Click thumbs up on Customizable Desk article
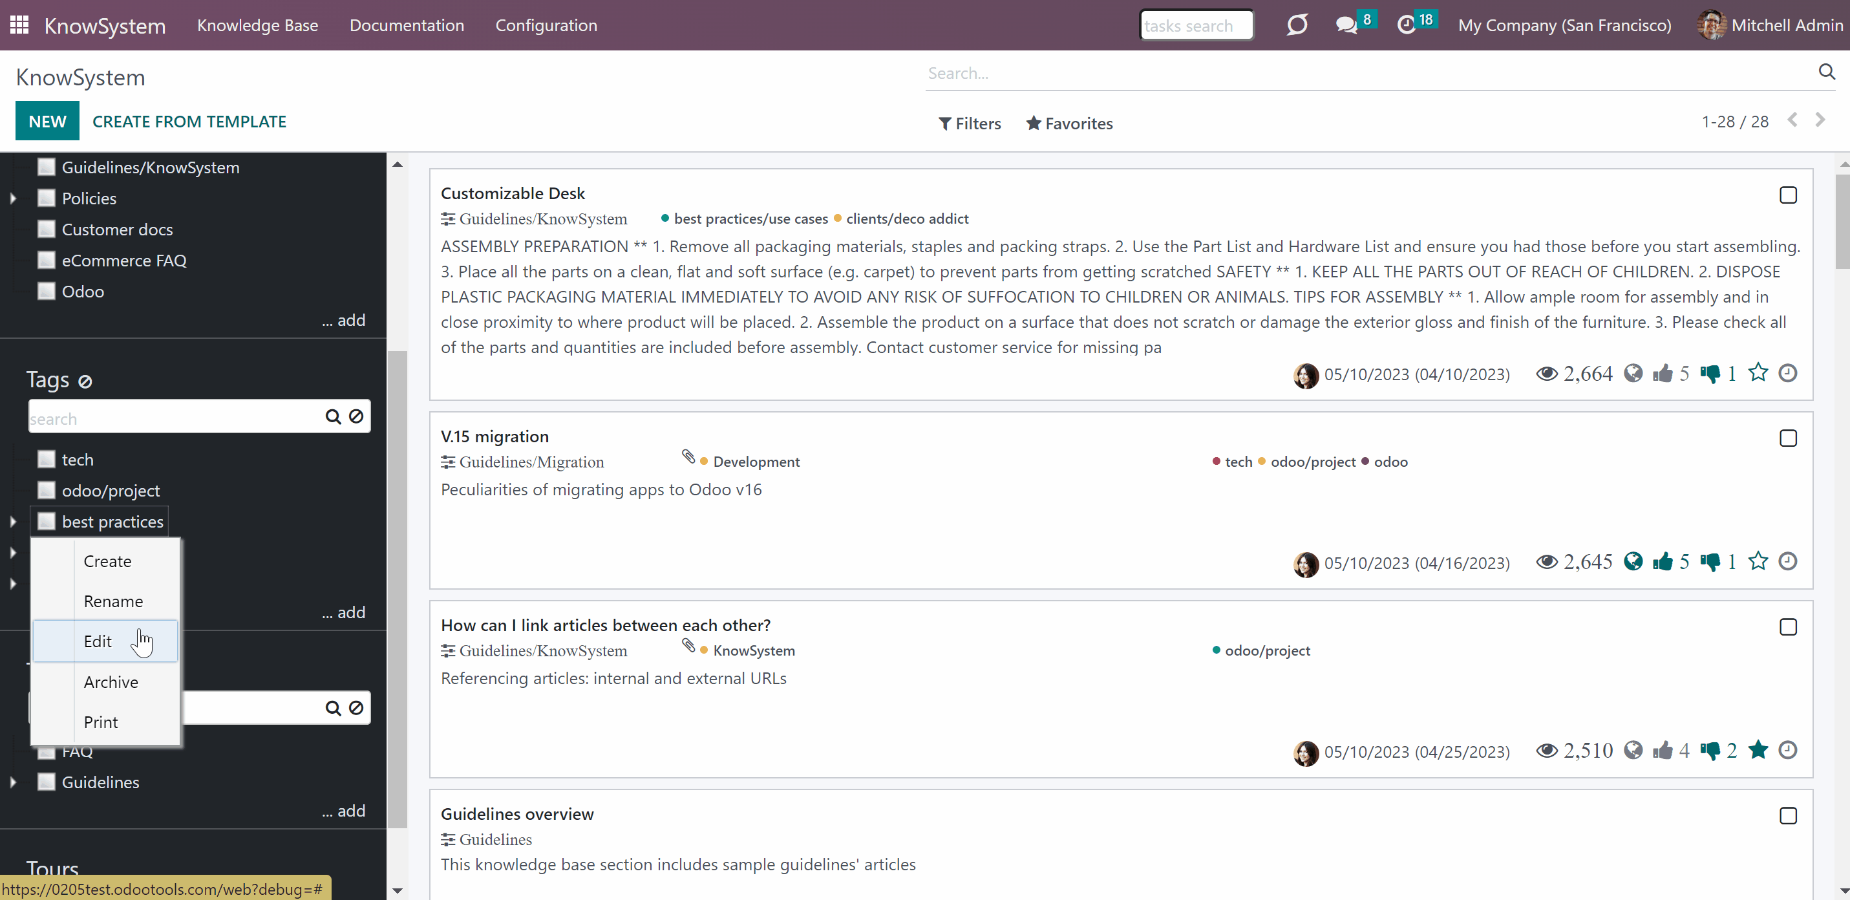This screenshot has height=900, width=1850. pyautogui.click(x=1662, y=374)
